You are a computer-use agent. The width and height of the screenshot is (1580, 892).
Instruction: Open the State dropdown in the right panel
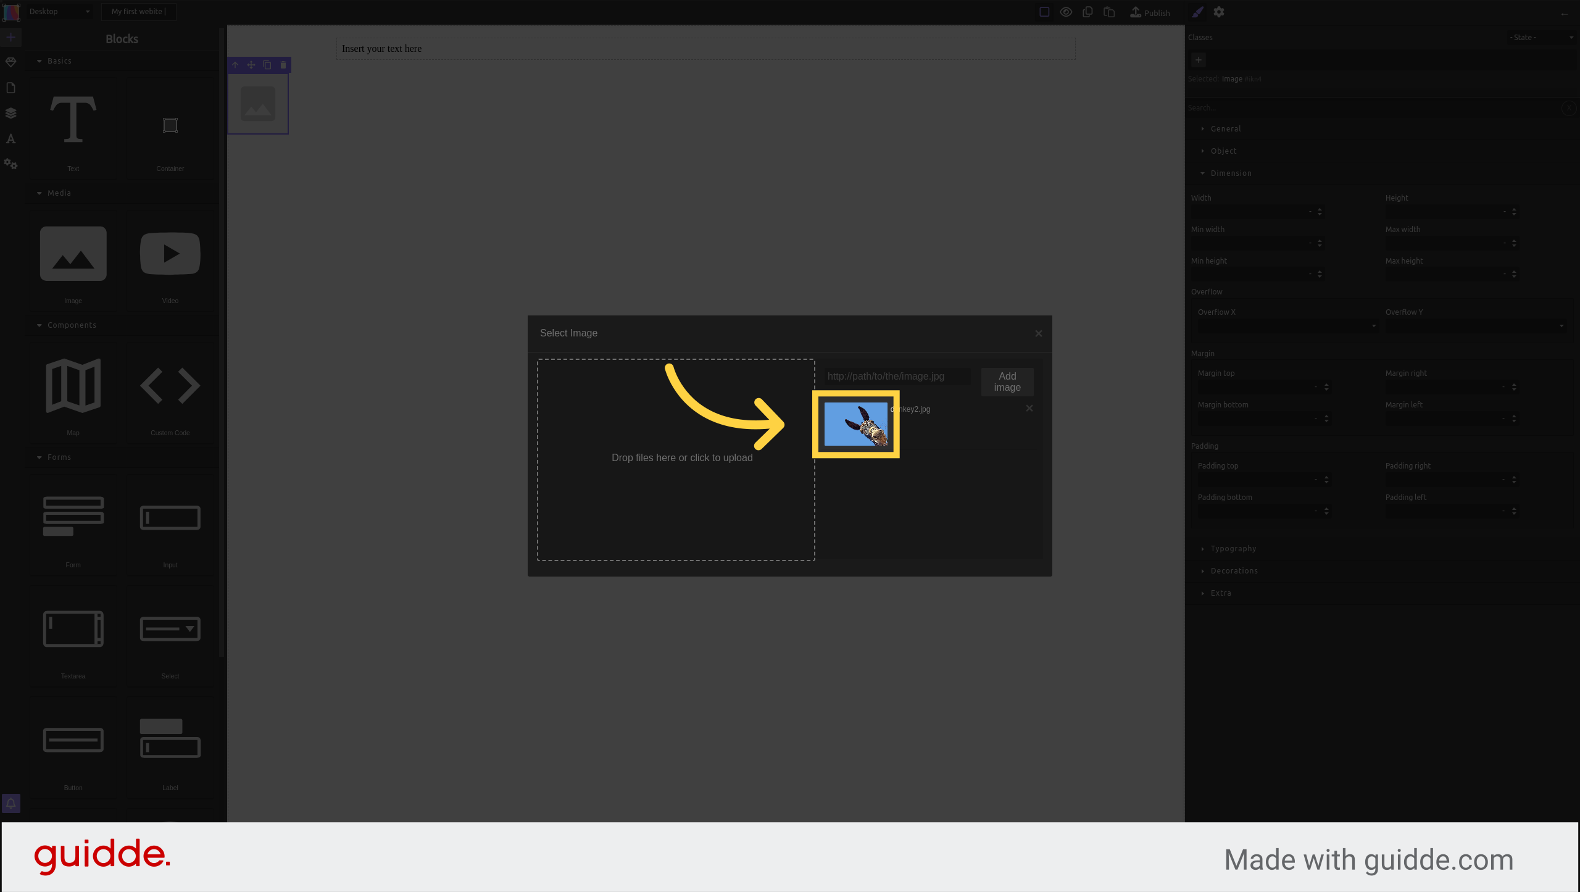(1537, 38)
